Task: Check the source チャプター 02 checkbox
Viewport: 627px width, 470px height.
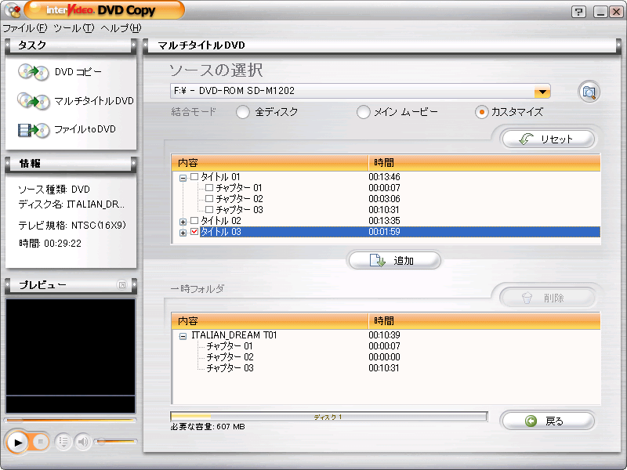Action: [x=209, y=199]
